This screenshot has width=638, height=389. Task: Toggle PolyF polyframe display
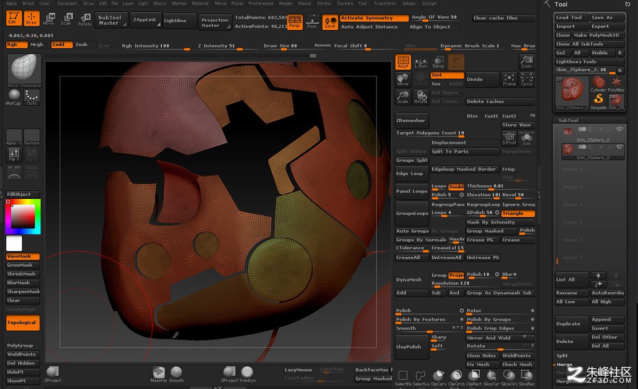(x=403, y=62)
